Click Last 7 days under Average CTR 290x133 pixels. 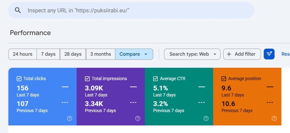tap(165, 95)
